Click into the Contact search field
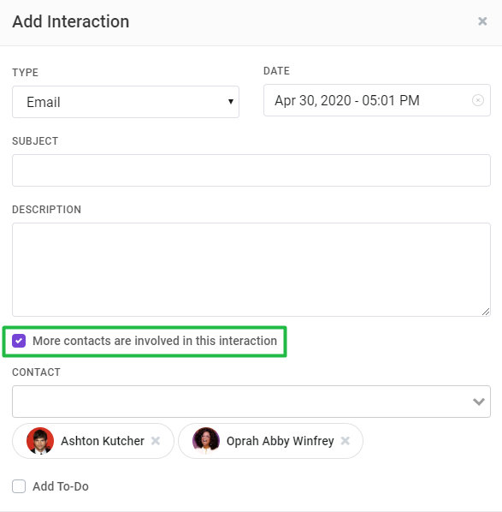 [241, 402]
